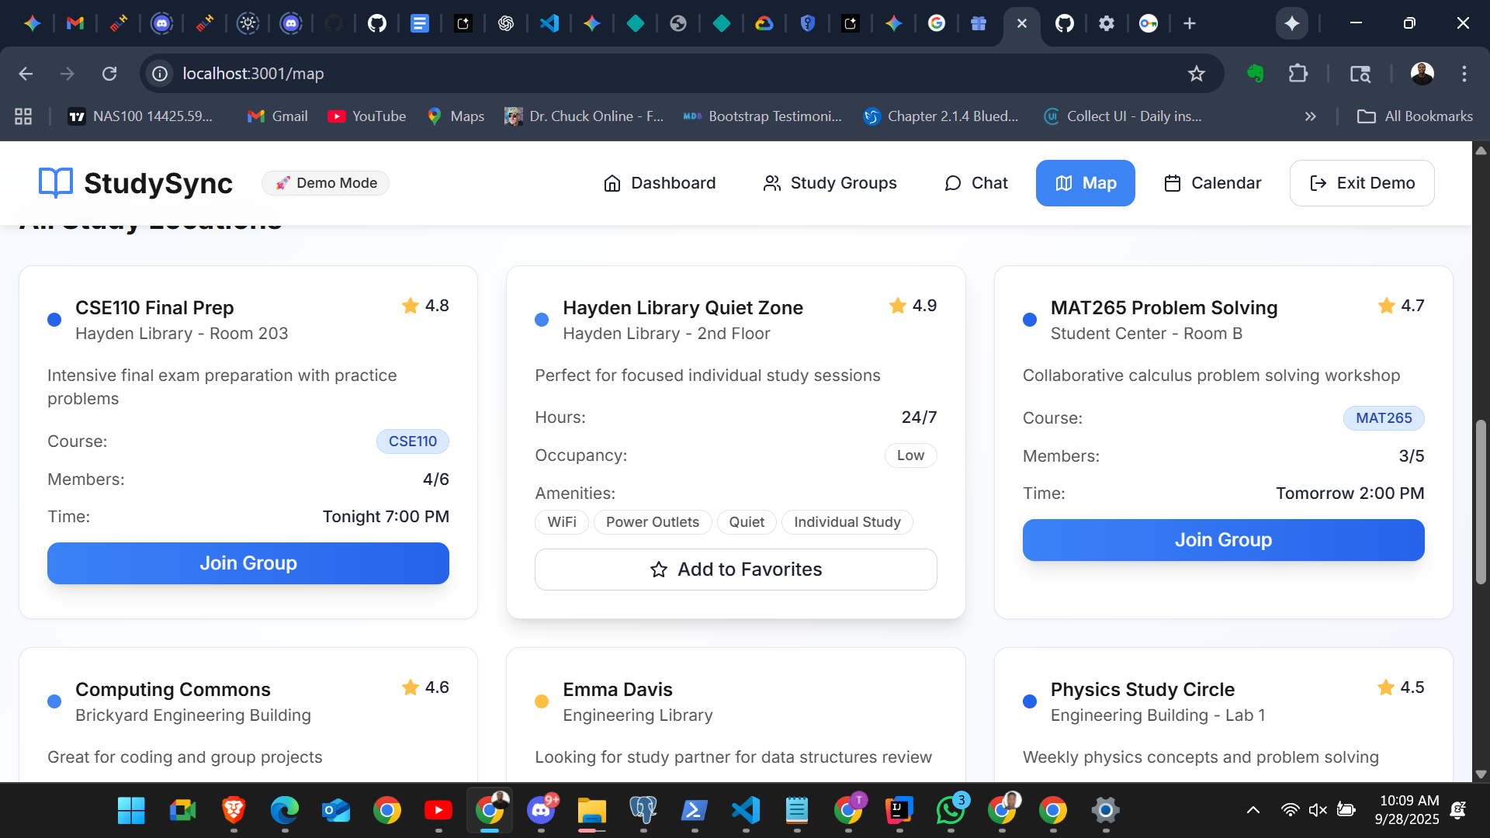Open the Chrome profile avatar
Viewport: 1490px width, 838px height.
point(1422,74)
